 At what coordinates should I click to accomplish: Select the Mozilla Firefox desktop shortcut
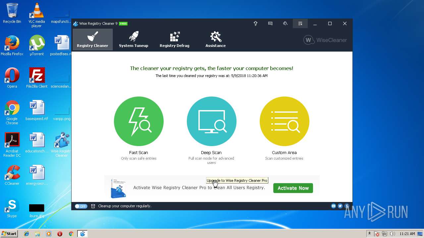point(12,45)
